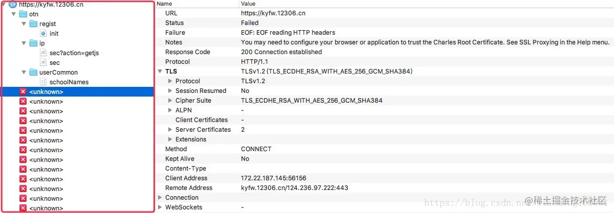The width and height of the screenshot is (614, 213).
Task: Click remote address kyfw.12306.cn/124.236.97.222:443
Action: pyautogui.click(x=295, y=188)
